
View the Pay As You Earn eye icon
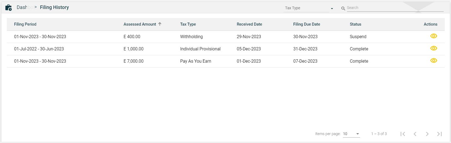(x=434, y=60)
